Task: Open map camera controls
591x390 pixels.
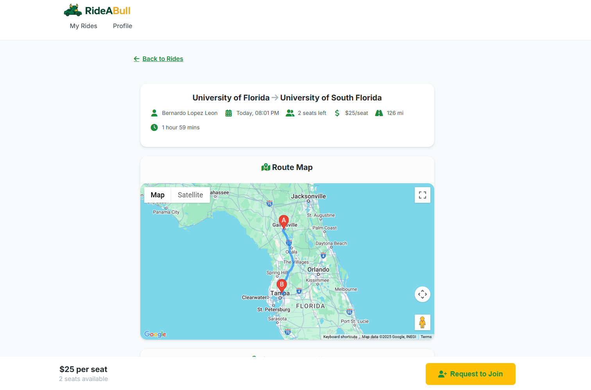Action: pyautogui.click(x=423, y=294)
